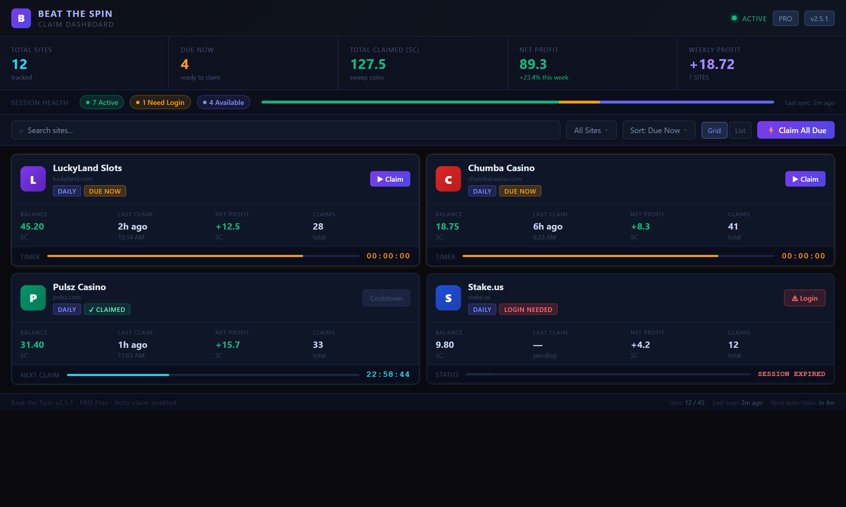This screenshot has width=846, height=507.
Task: Click inside the Search sites input field
Action: point(141,130)
